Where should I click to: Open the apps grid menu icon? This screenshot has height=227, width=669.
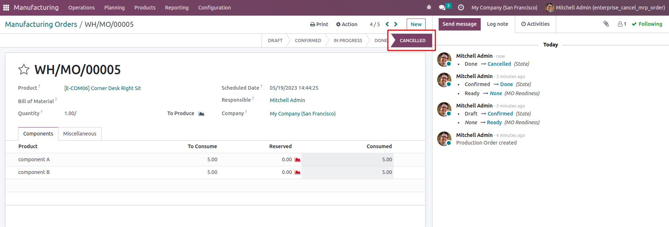(x=6, y=8)
